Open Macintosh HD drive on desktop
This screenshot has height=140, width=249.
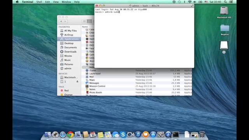[224, 13]
